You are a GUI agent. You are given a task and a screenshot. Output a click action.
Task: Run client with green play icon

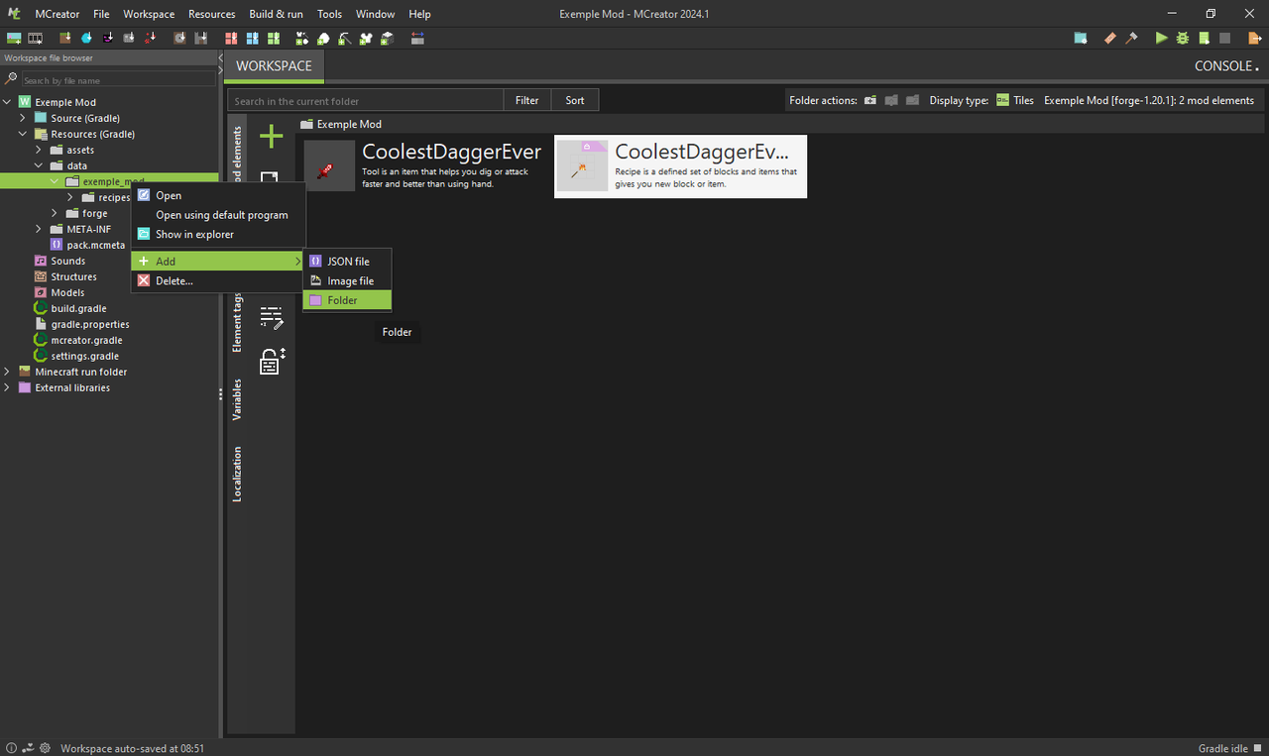pyautogui.click(x=1162, y=38)
